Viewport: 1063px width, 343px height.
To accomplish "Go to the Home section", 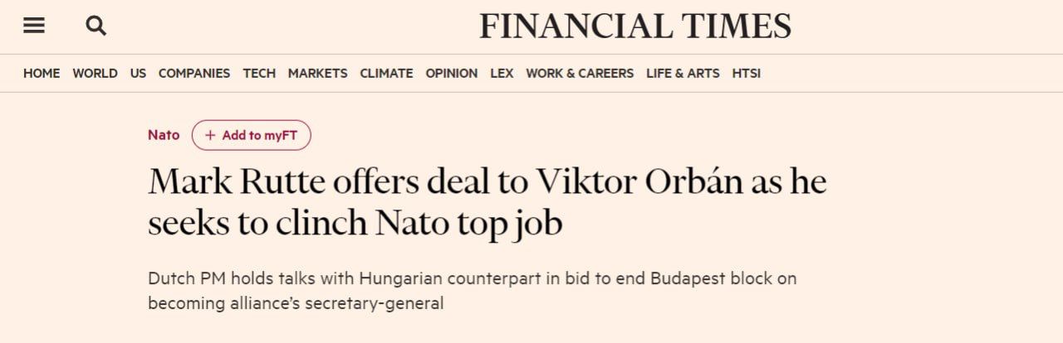I will (42, 73).
